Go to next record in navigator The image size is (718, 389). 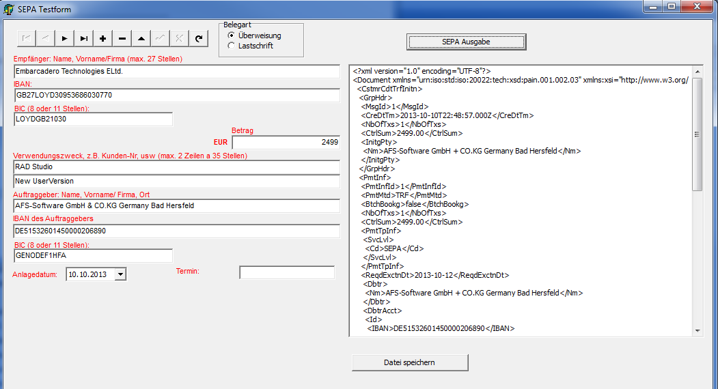tap(65, 38)
